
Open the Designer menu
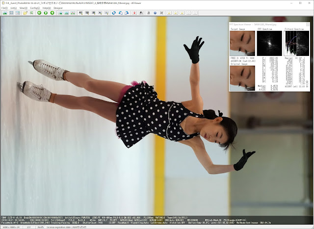pos(58,8)
